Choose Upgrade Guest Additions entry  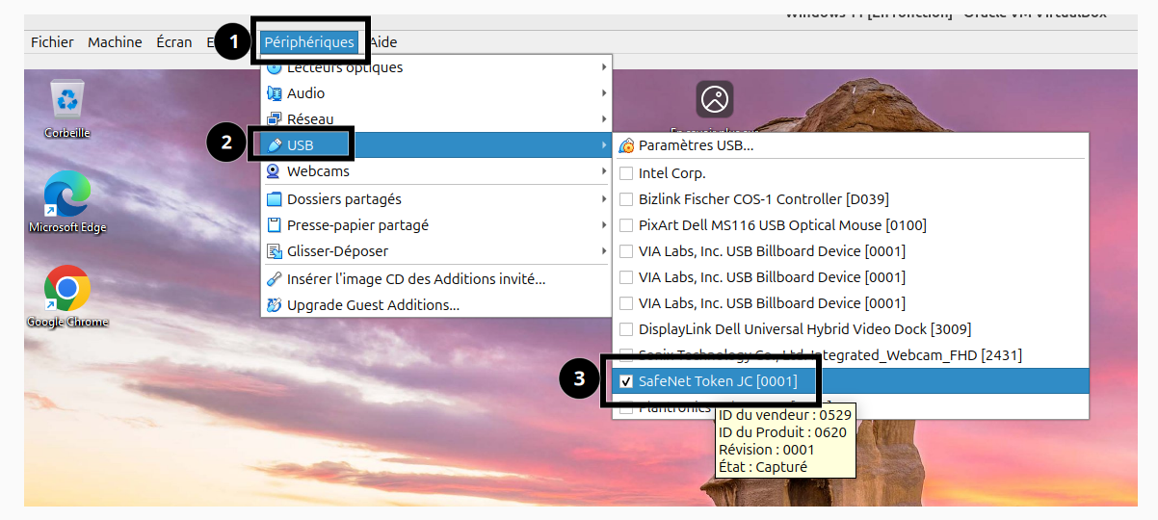point(436,305)
